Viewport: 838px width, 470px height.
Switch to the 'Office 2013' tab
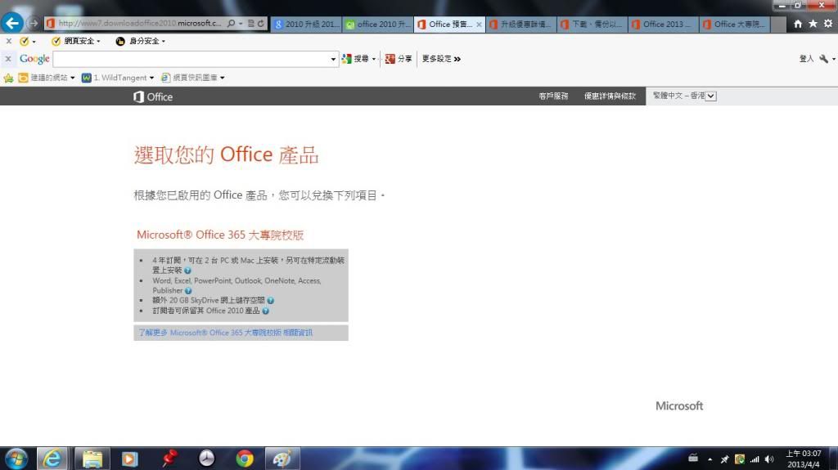(664, 24)
